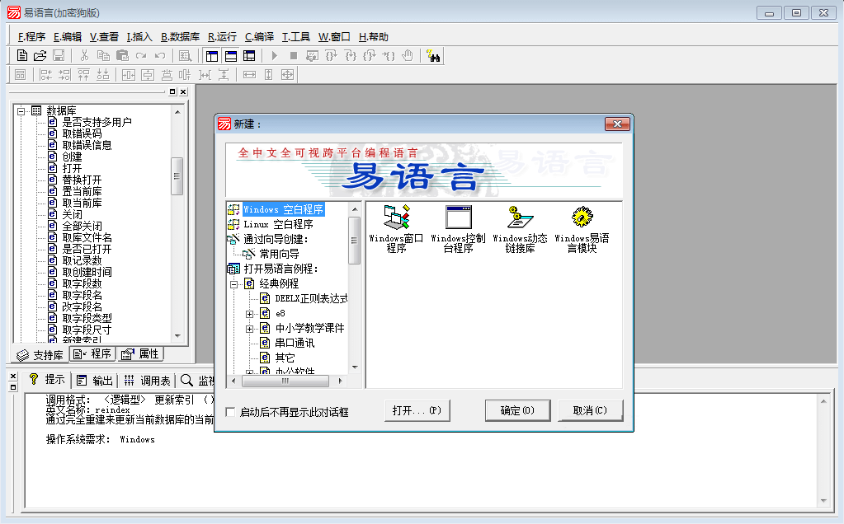Select the Windows动态链接库 icon

520,230
